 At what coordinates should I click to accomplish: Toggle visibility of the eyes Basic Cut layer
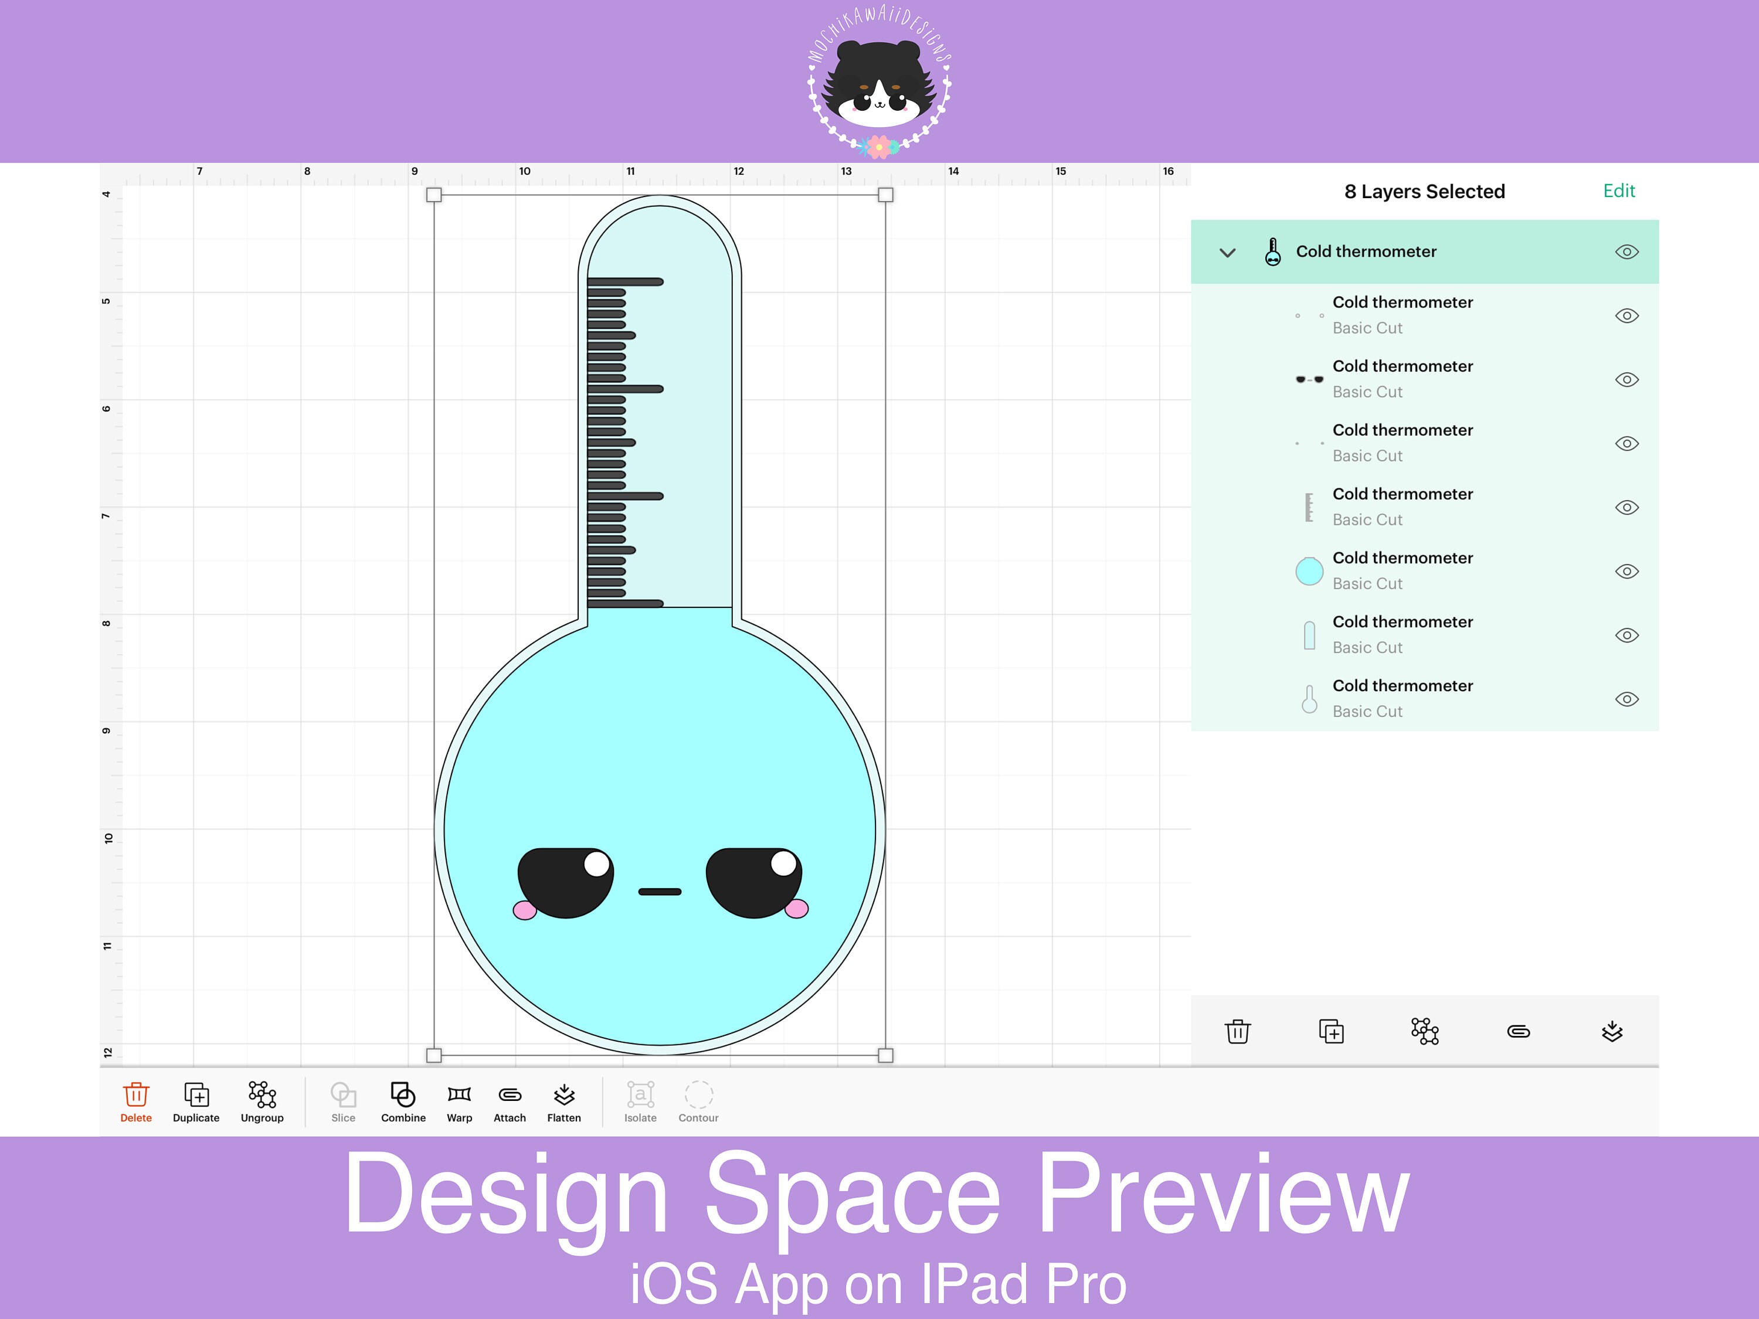1626,379
